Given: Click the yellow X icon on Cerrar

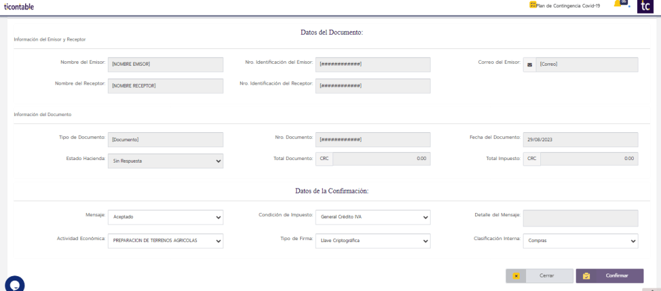Looking at the screenshot, I should coord(516,276).
